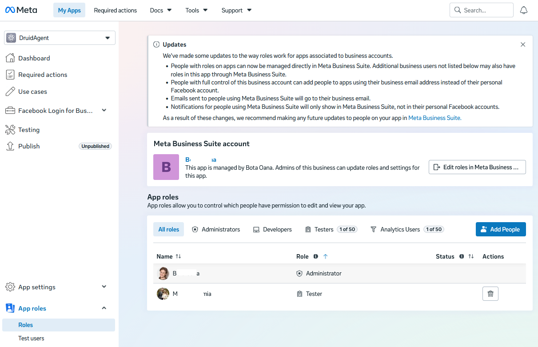The height and width of the screenshot is (347, 538).
Task: Click the Publish upload icon
Action: [10, 146]
